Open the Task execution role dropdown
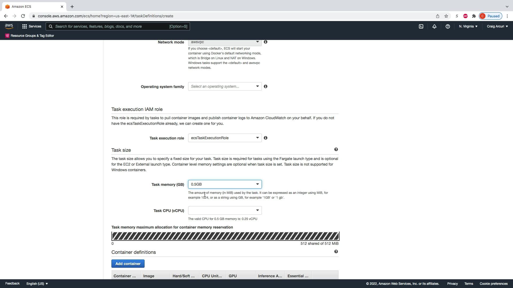The width and height of the screenshot is (513, 288). pyautogui.click(x=225, y=138)
